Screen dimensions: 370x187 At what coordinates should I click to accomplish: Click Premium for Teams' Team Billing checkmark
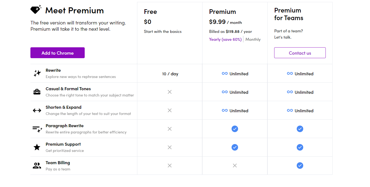(x=300, y=166)
